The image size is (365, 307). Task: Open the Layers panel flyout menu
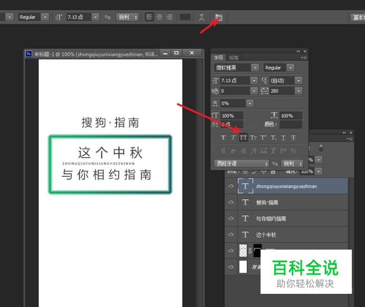tap(350, 138)
